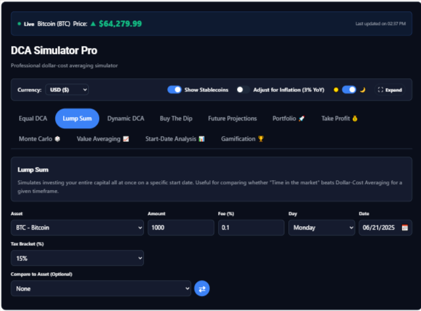Open Gamification tab with trophy icon
This screenshot has height=311, width=421.
point(242,139)
